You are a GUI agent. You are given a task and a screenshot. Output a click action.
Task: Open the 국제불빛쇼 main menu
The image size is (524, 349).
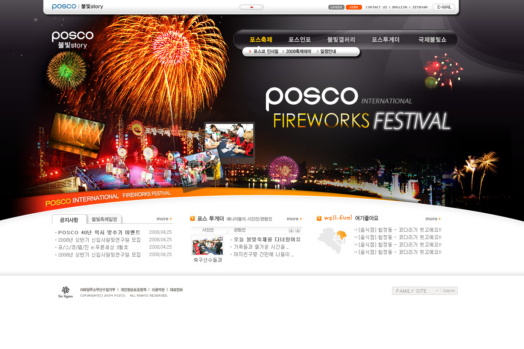[432, 40]
